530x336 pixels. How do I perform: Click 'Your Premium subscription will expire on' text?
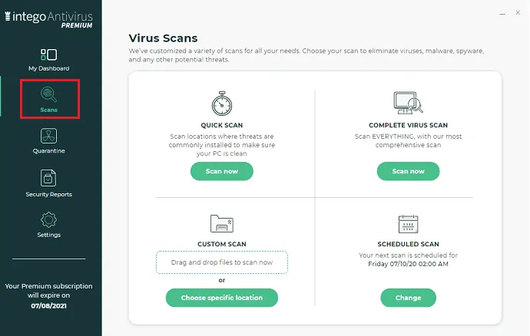click(x=48, y=291)
